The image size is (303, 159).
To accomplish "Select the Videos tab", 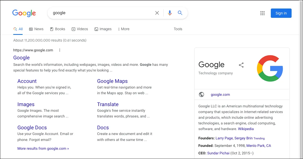I will 80,29.
